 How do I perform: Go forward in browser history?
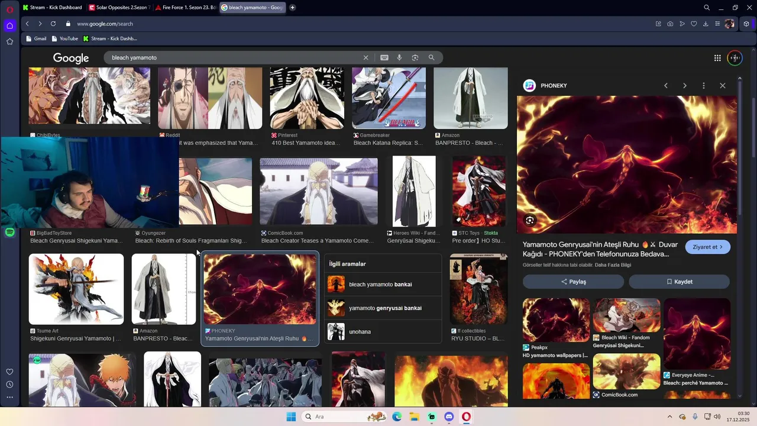pyautogui.click(x=40, y=24)
